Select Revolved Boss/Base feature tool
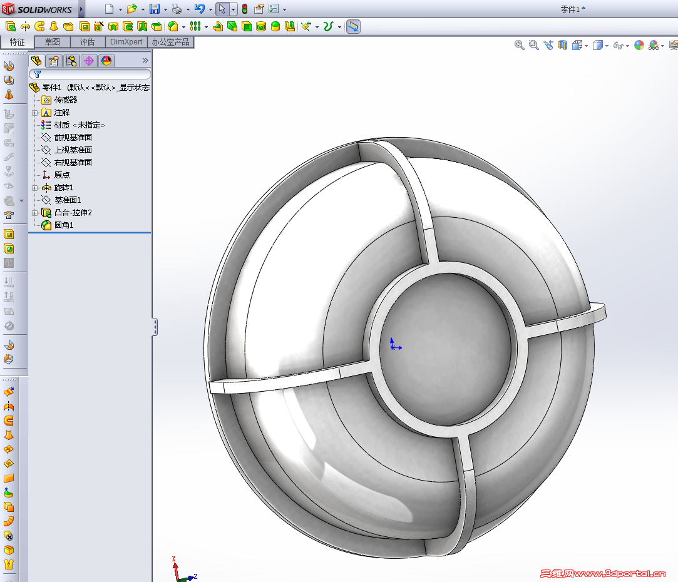Image resolution: width=678 pixels, height=582 pixels. [x=25, y=27]
